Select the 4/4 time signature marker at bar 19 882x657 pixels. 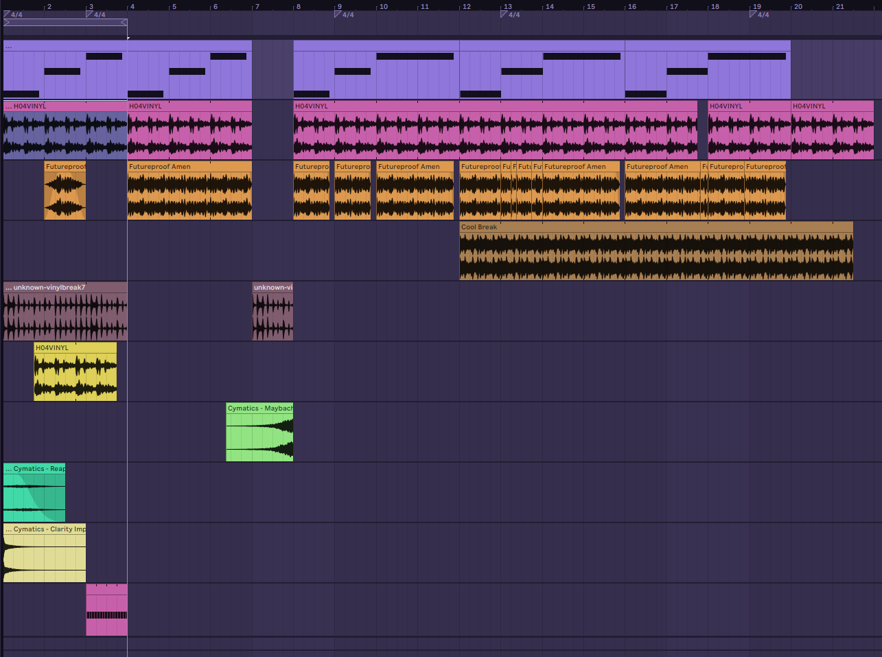pos(759,14)
